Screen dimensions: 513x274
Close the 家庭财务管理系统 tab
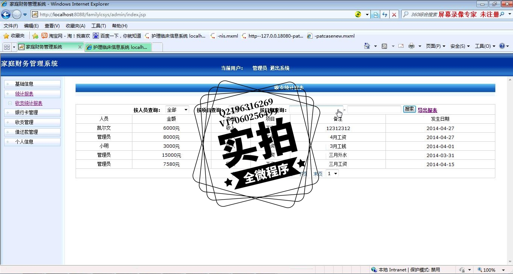[80, 47]
